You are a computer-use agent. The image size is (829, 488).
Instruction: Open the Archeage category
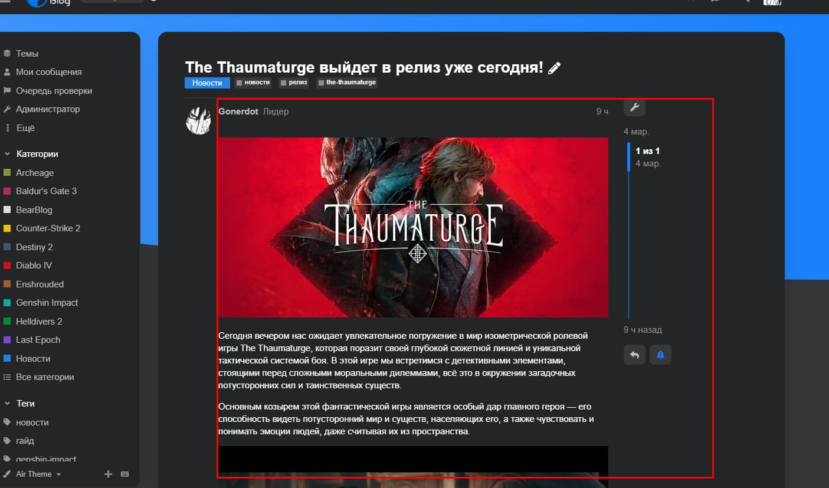click(34, 173)
